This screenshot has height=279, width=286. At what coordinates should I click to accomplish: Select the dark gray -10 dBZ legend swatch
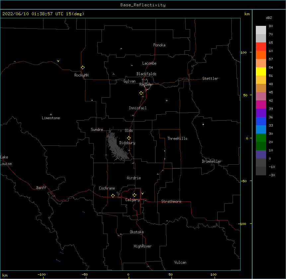pos(261,171)
